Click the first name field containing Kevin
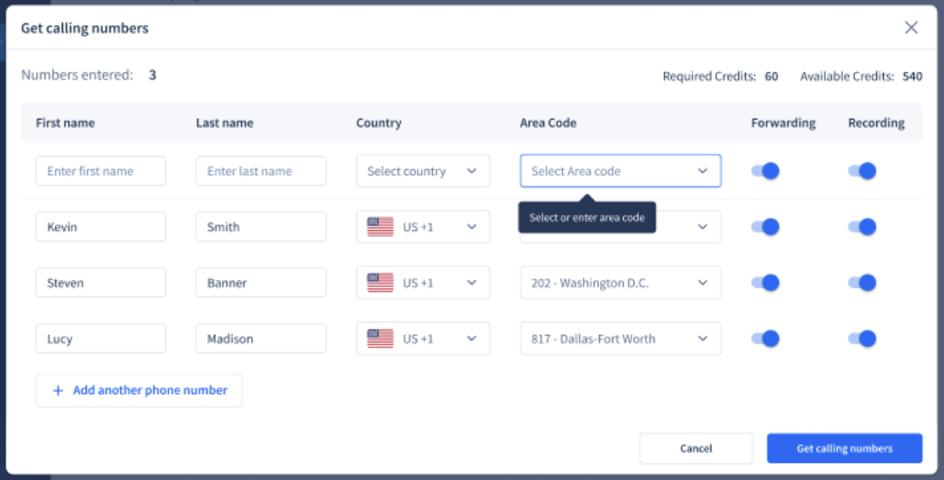 [x=101, y=227]
